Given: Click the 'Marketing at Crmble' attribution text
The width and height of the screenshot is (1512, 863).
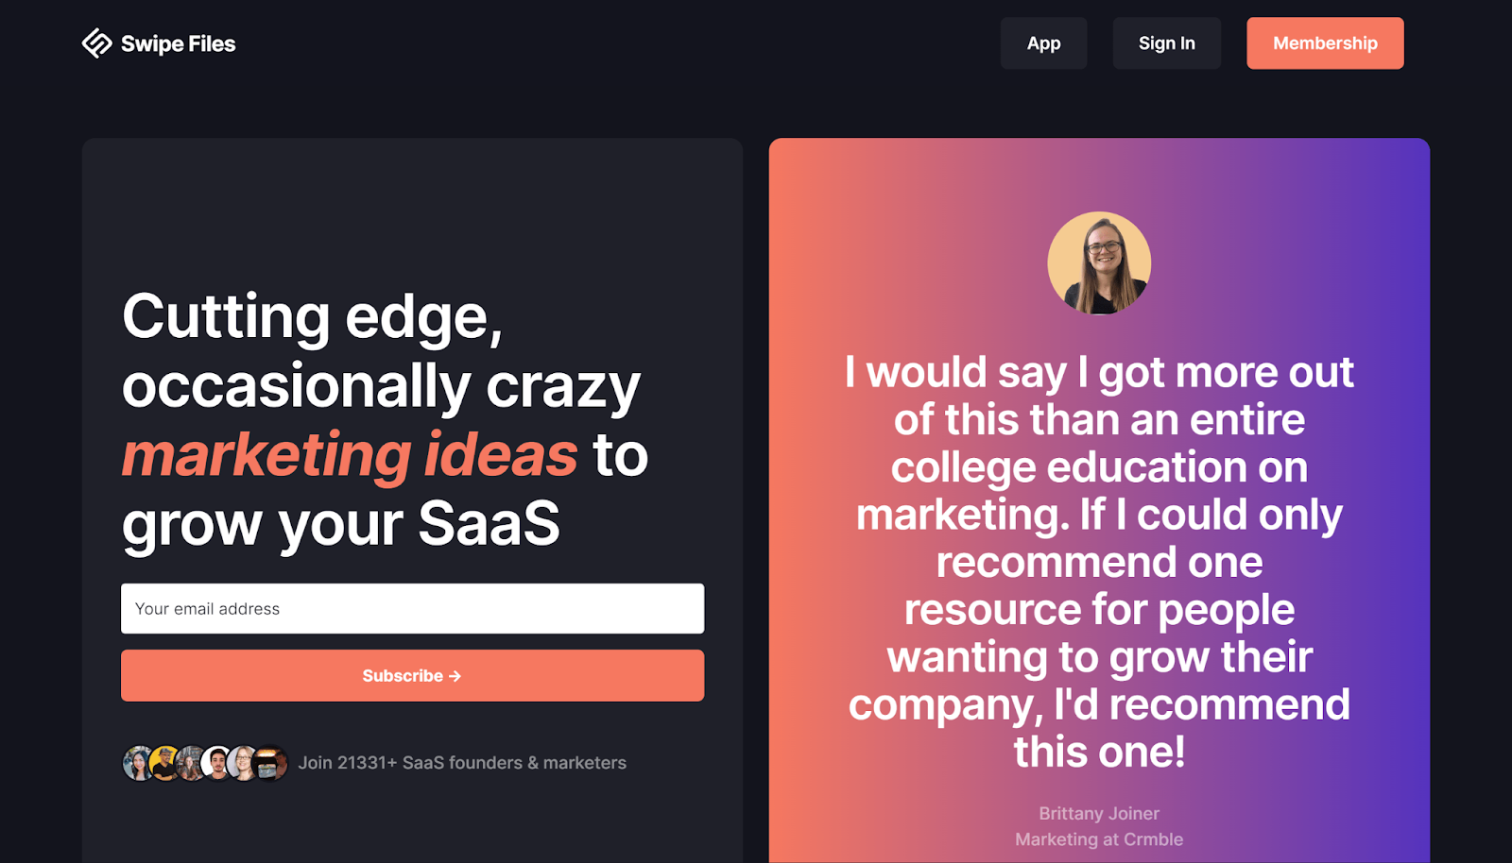Looking at the screenshot, I should point(1098,838).
